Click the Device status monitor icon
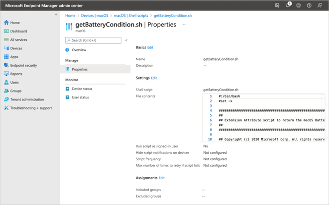 point(67,89)
